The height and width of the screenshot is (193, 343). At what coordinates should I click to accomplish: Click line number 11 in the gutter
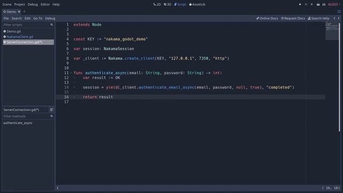66,73
